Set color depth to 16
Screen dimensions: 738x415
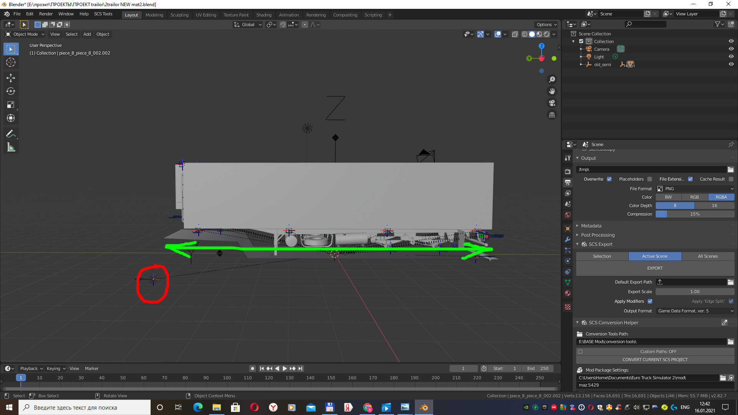pyautogui.click(x=715, y=206)
